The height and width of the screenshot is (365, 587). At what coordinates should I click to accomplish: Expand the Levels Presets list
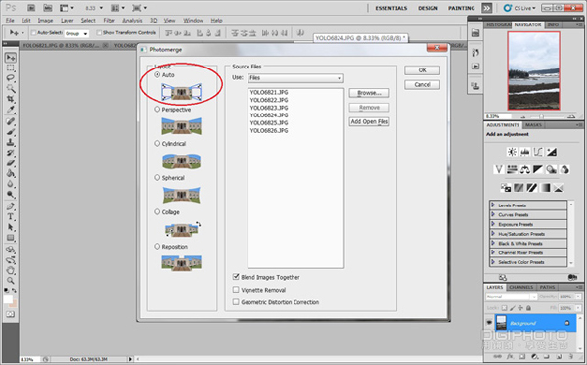tap(528, 205)
